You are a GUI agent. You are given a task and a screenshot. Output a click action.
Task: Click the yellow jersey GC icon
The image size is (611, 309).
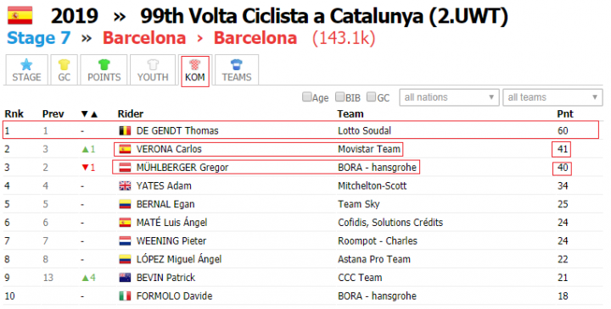64,64
